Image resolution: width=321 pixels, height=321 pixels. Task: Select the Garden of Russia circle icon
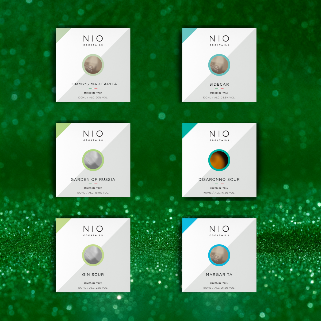pos(93,160)
